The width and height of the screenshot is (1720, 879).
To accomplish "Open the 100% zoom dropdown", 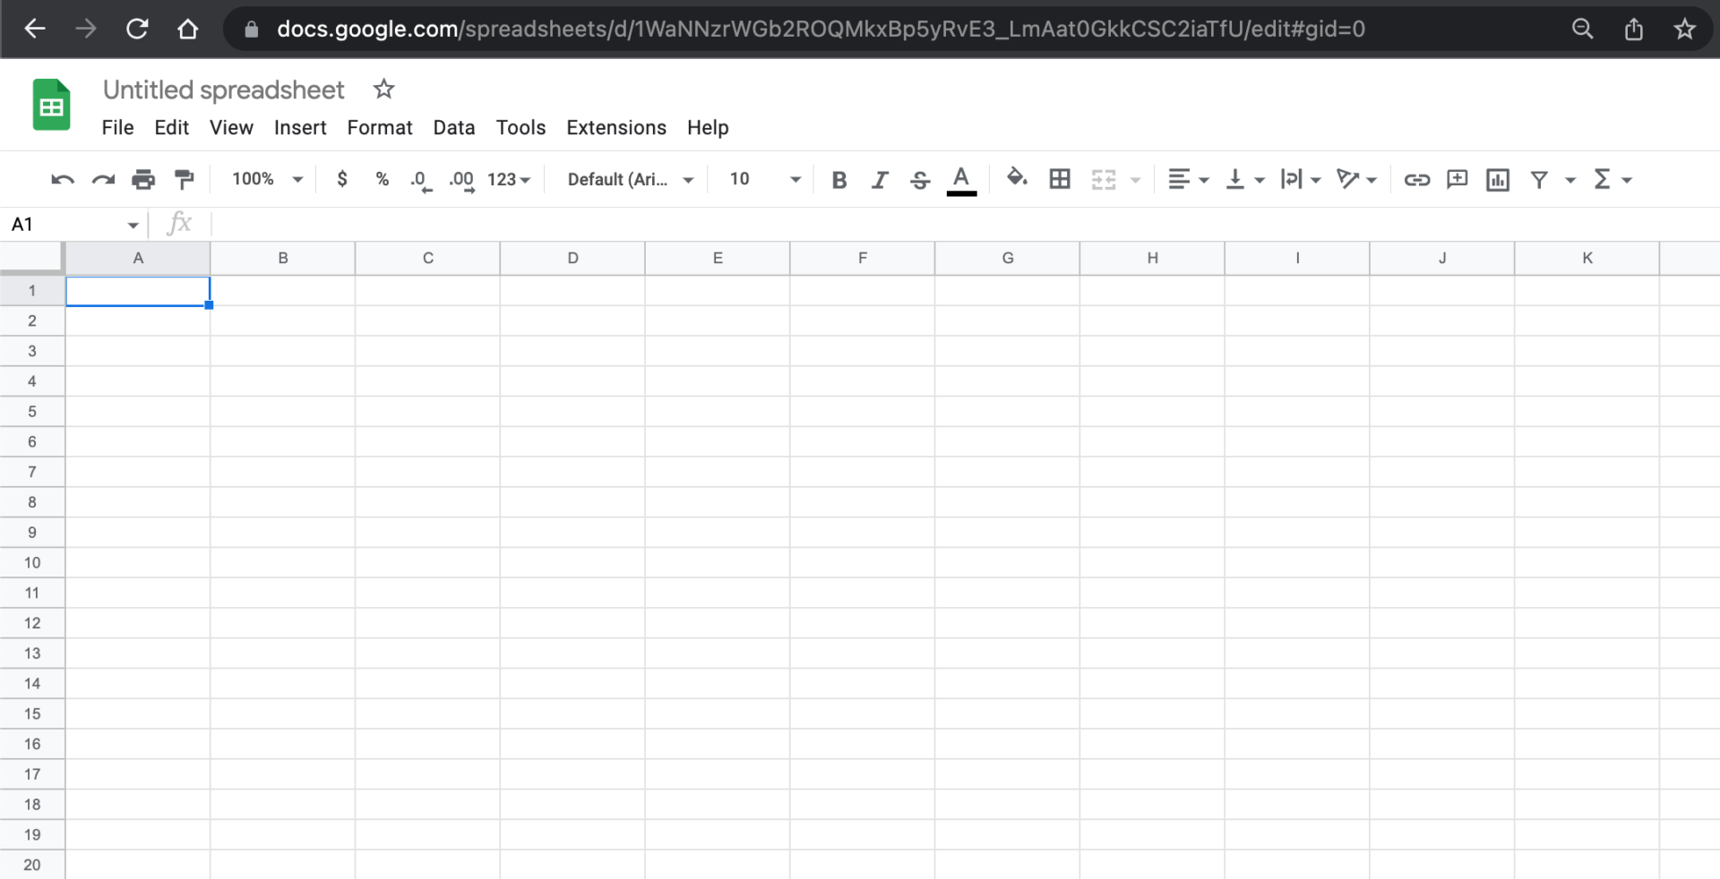I will 267,179.
